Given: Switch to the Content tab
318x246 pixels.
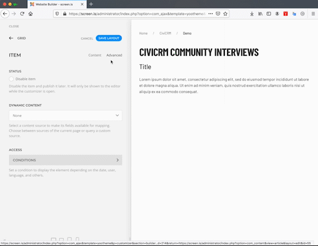Looking at the screenshot, I should click(95, 55).
